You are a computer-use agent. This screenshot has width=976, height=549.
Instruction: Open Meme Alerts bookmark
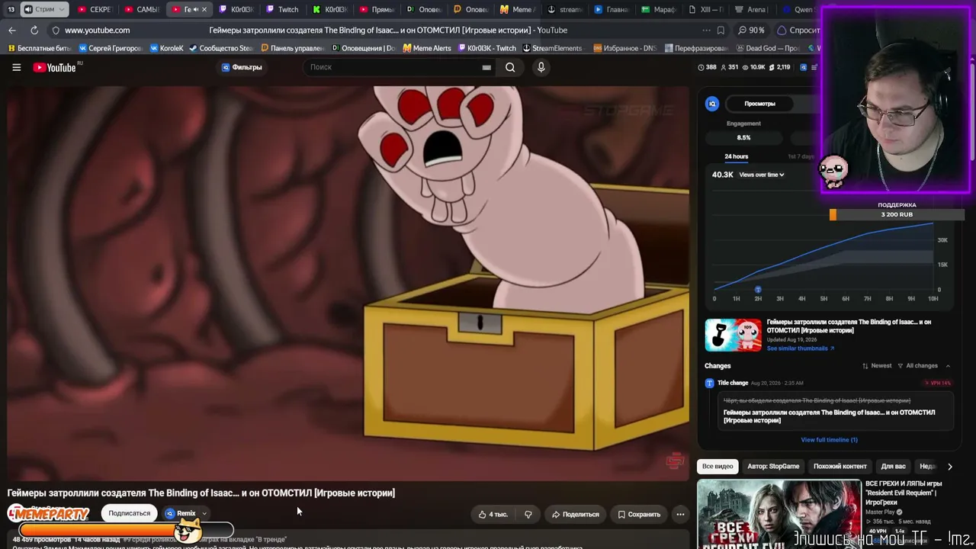(427, 48)
